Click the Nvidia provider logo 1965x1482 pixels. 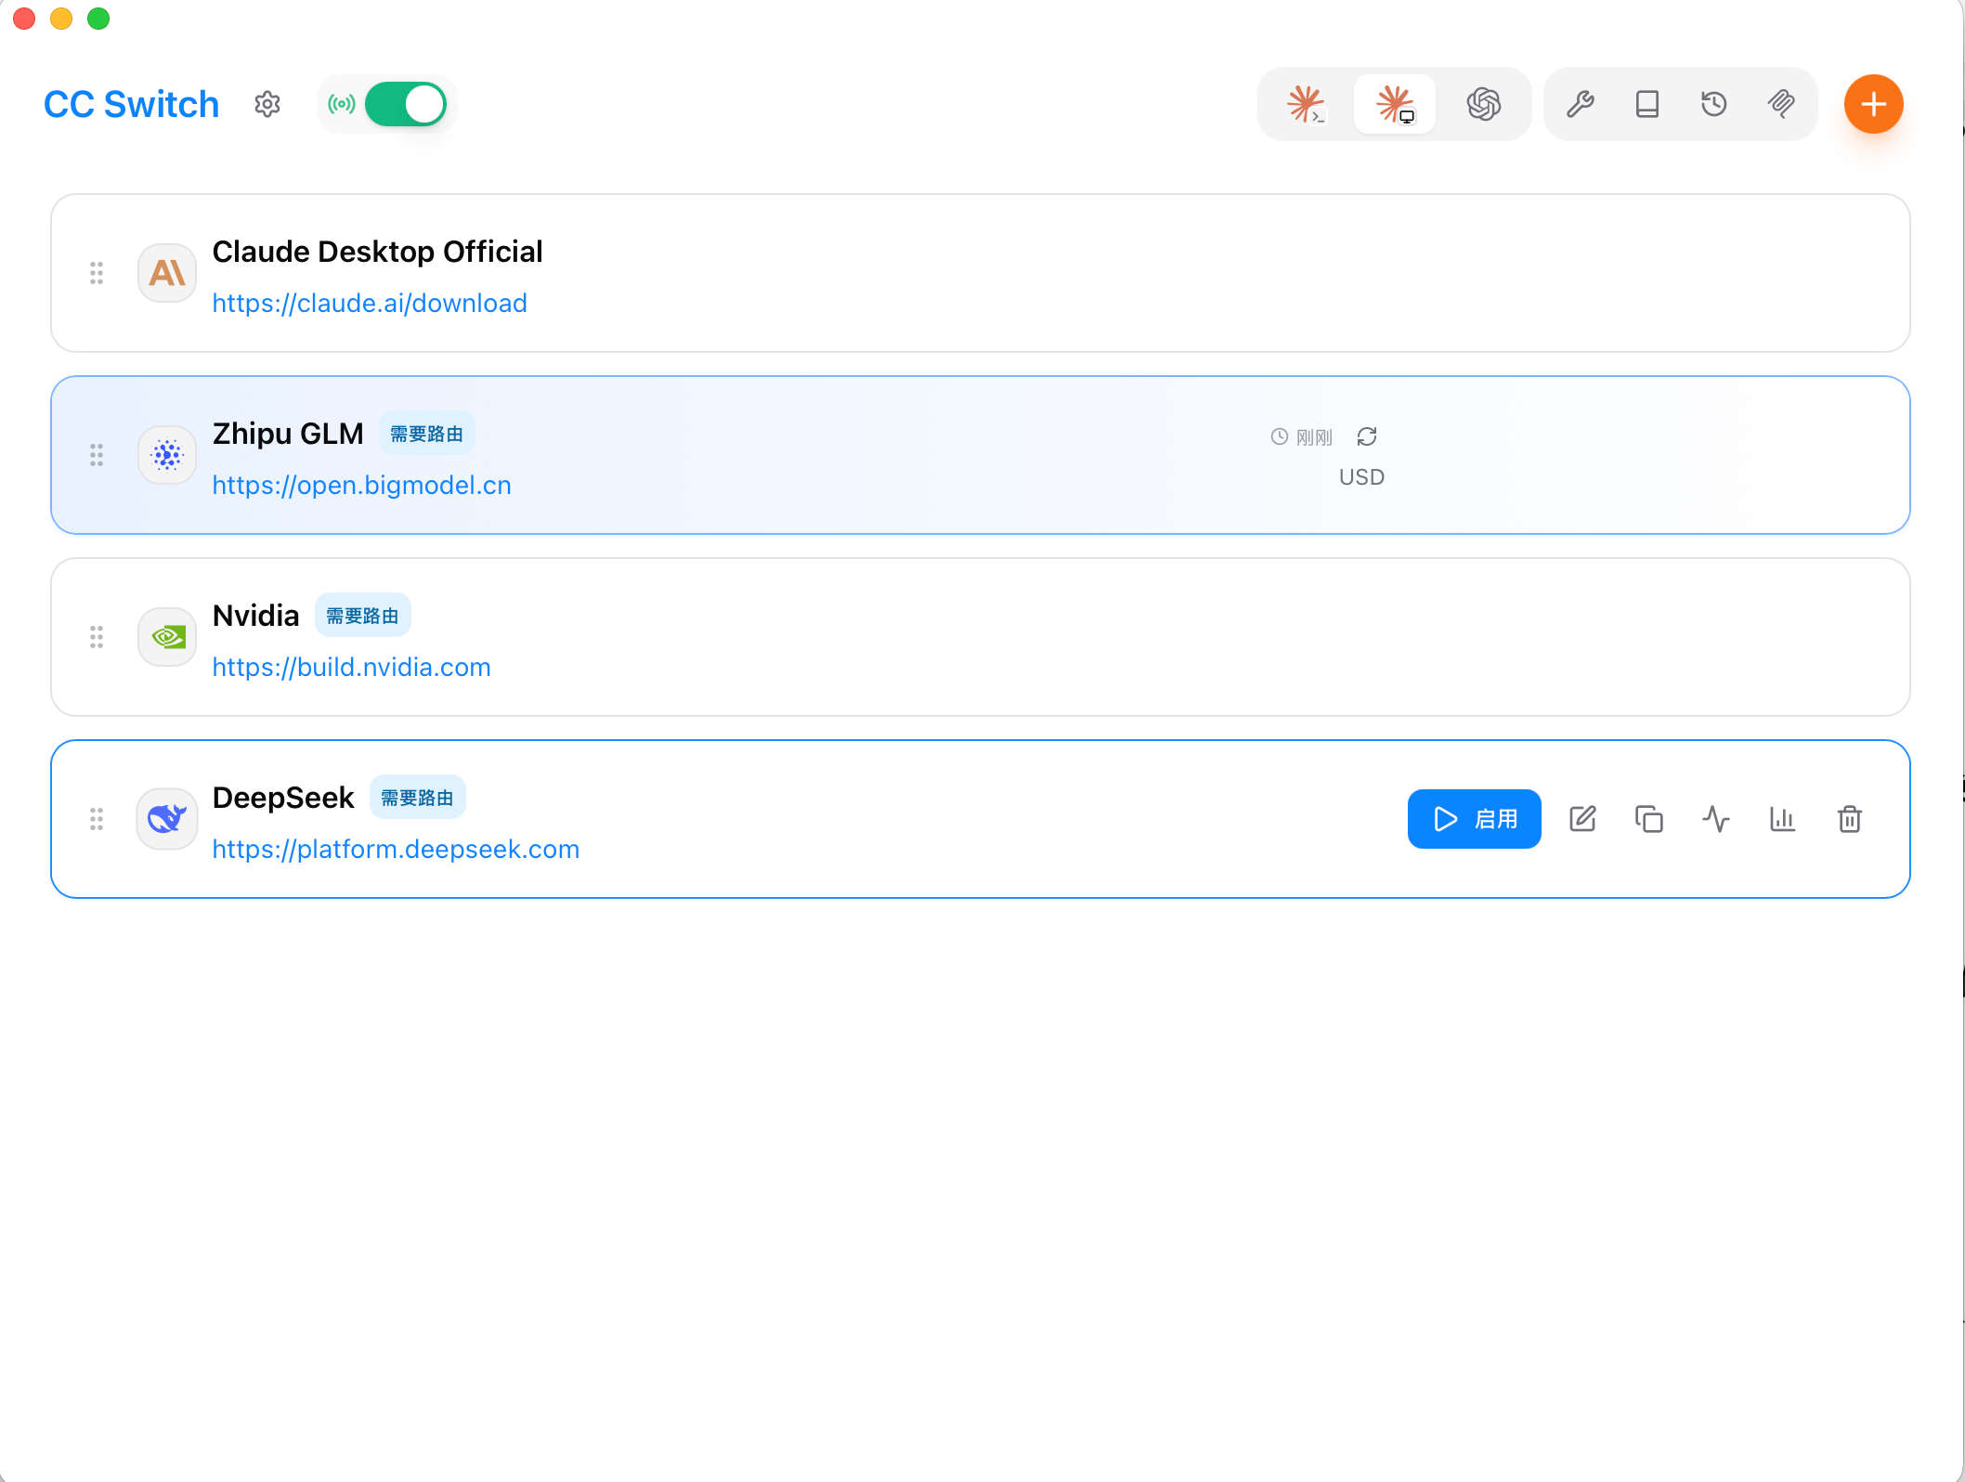(x=167, y=637)
